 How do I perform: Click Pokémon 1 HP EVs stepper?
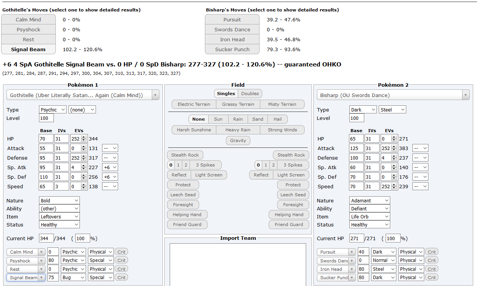tap(84, 139)
